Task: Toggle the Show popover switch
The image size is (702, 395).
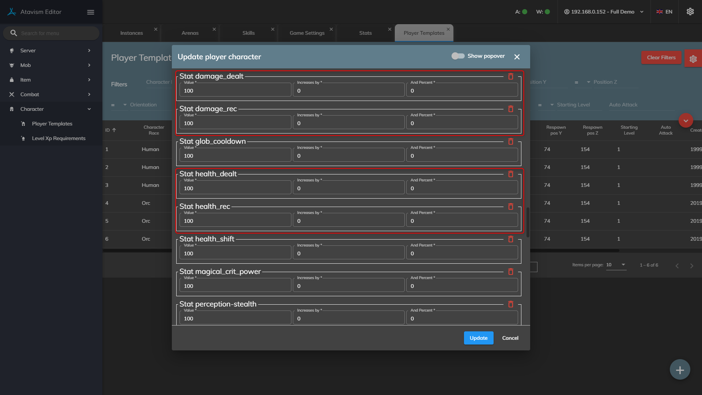Action: click(458, 56)
